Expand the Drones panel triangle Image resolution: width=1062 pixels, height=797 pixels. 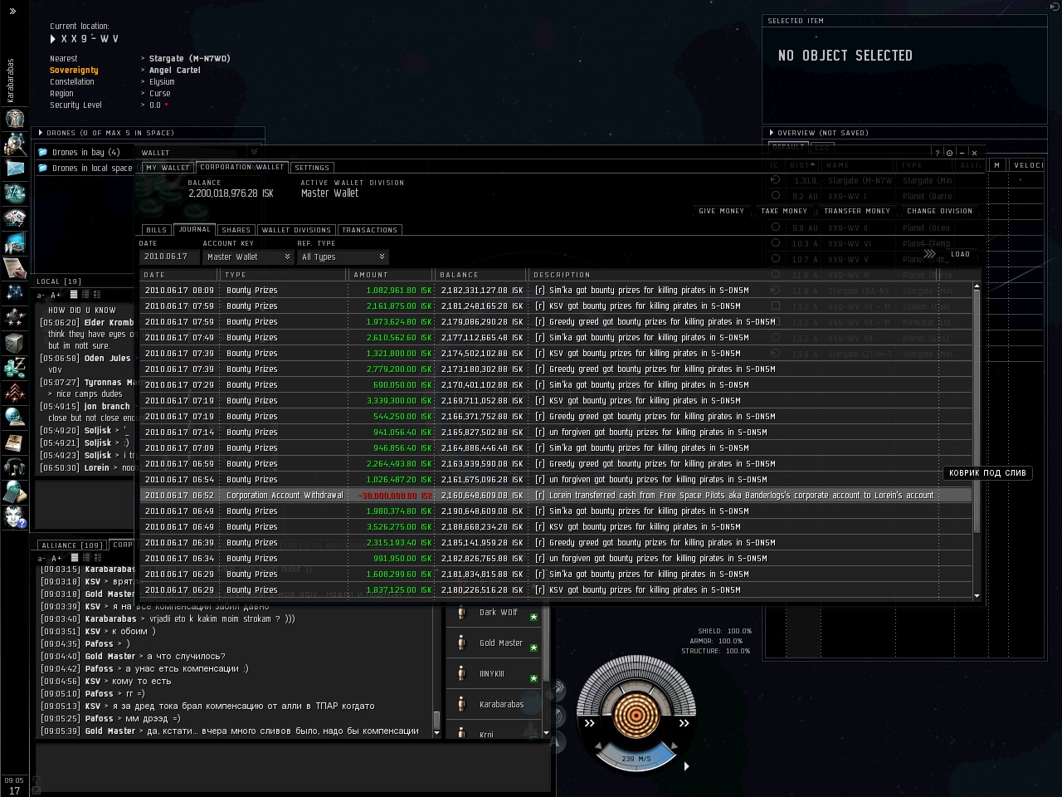tap(41, 133)
